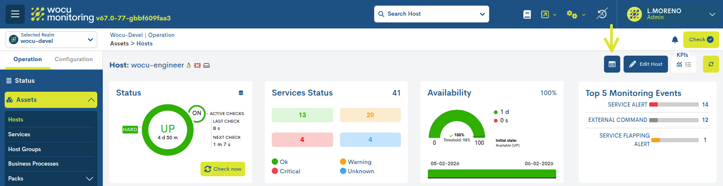
Task: Open the Operation breadcrumb link
Action: (161, 35)
